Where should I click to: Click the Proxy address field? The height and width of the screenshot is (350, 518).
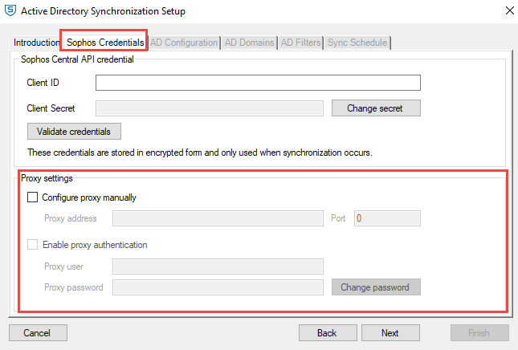(218, 218)
